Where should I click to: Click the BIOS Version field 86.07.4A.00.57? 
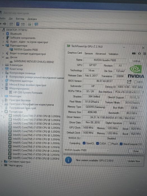[104, 81]
